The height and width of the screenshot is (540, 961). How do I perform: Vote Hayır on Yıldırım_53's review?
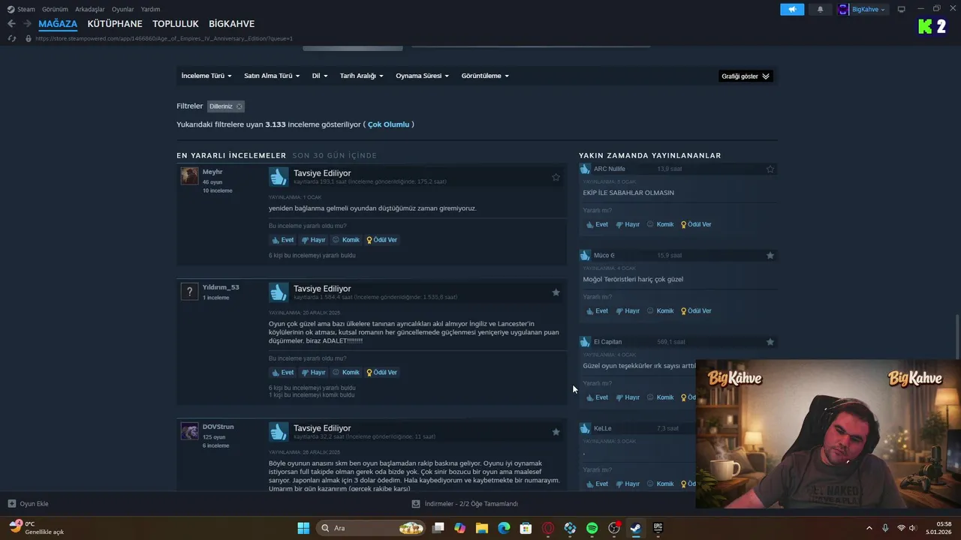(x=313, y=373)
